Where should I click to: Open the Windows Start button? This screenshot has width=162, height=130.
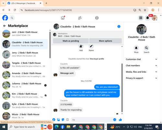(x=4, y=127)
